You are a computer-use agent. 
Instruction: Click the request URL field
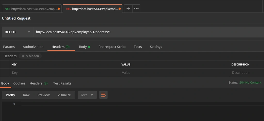(x=148, y=32)
